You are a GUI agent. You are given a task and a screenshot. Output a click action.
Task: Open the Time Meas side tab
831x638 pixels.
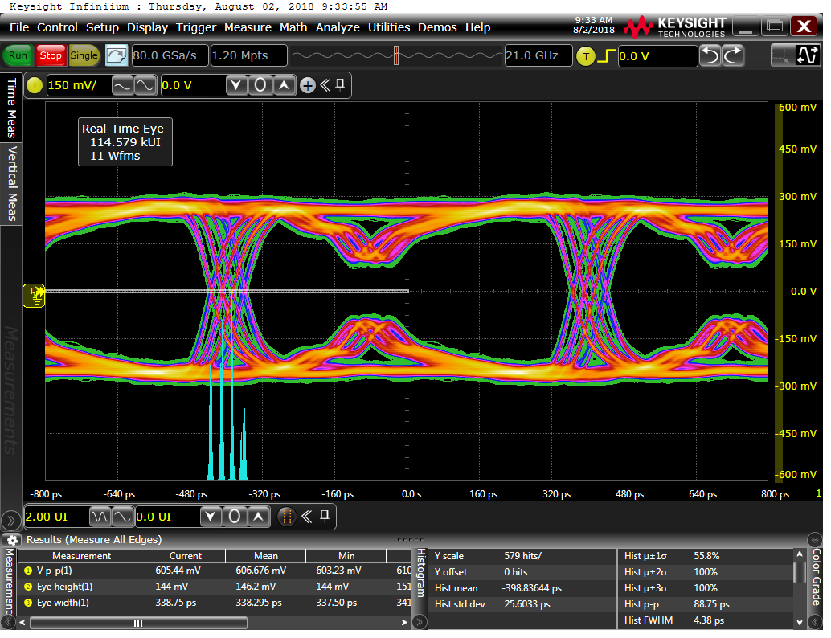11,108
